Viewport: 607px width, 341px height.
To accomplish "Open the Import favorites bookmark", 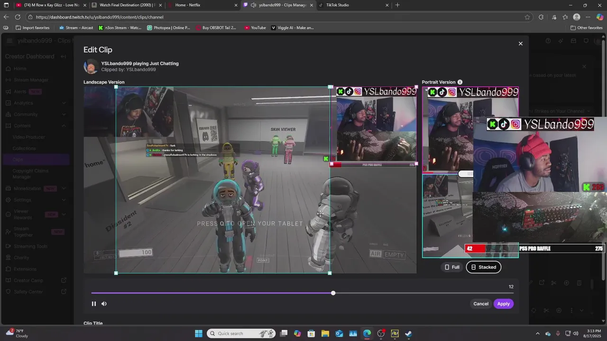I will click(32, 28).
